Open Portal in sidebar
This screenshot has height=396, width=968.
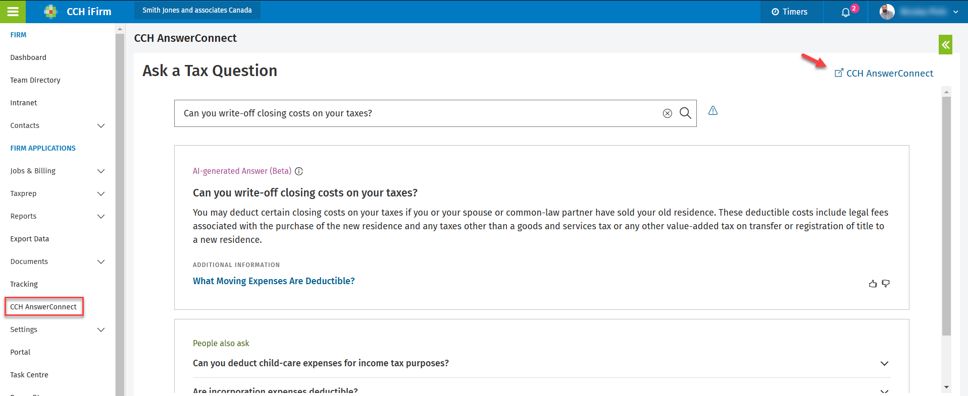point(20,352)
